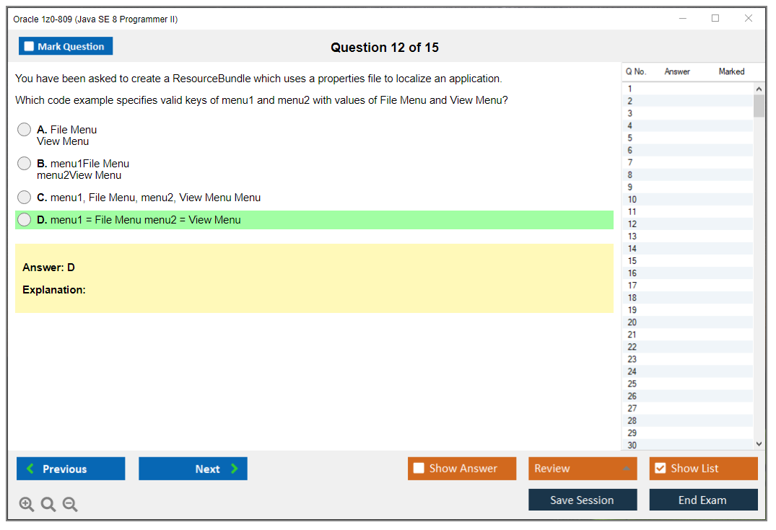776x530 pixels.
Task: Enable the Mark Question checkbox
Action: click(x=29, y=45)
